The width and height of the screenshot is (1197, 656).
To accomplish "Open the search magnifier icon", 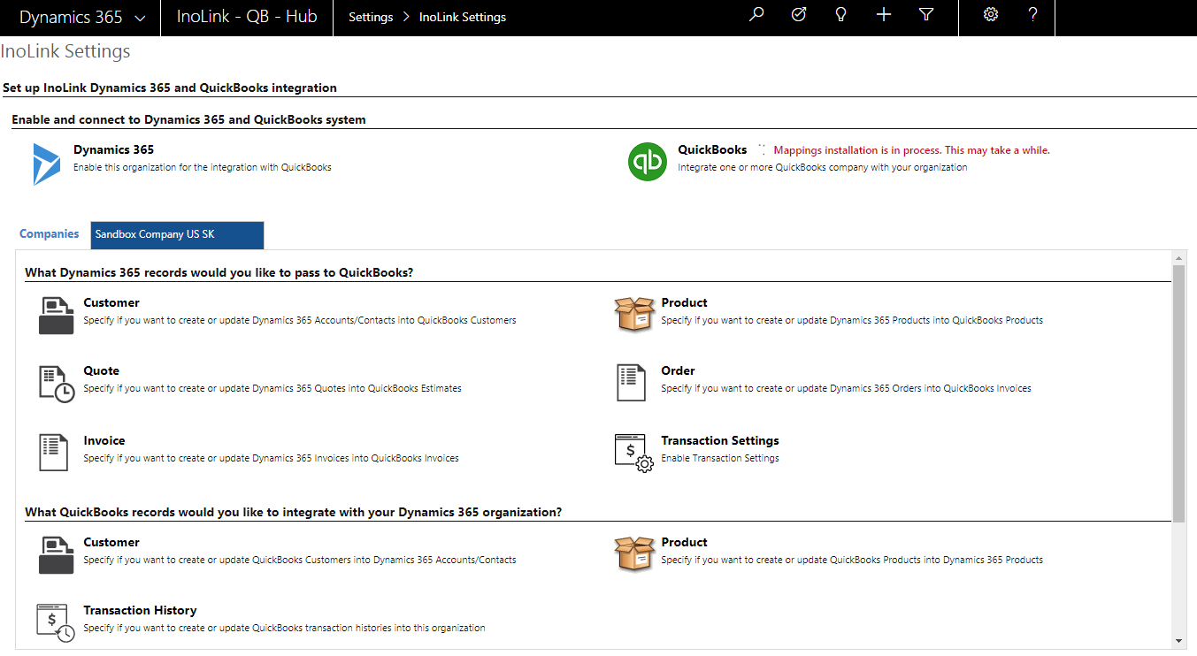I will pos(756,15).
